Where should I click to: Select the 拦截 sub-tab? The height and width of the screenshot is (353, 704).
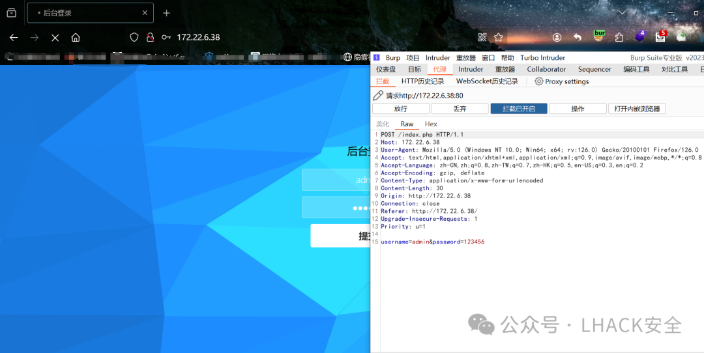[383, 81]
